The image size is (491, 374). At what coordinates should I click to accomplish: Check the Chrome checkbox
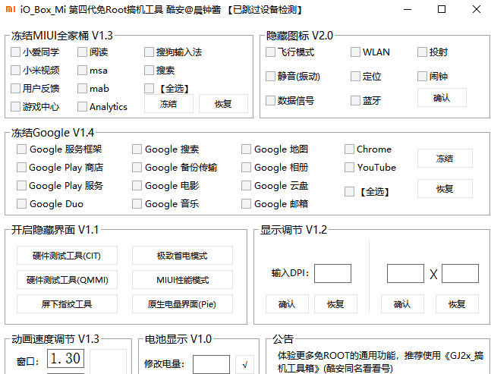(x=349, y=149)
